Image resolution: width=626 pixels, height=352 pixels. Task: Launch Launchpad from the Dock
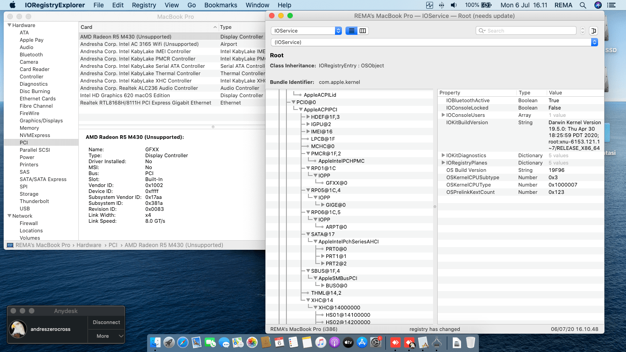(169, 342)
